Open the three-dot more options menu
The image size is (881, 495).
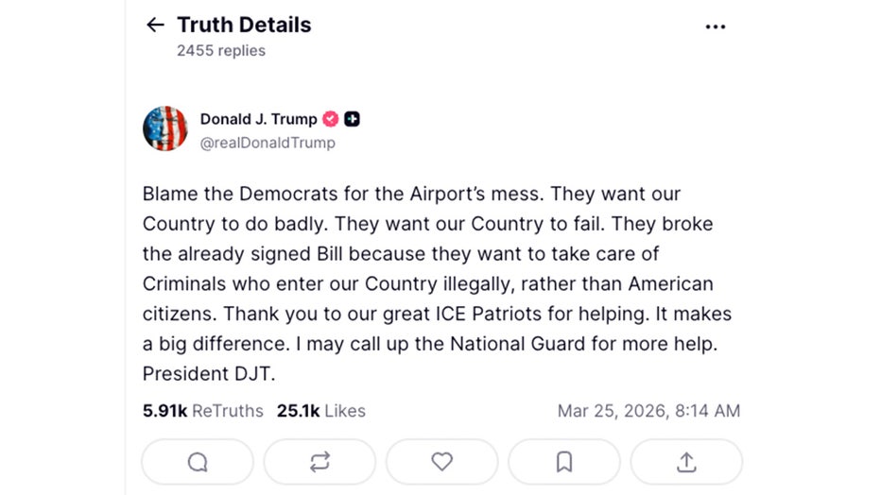pyautogui.click(x=716, y=26)
